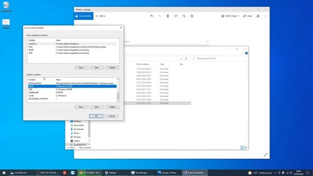This screenshot has width=313, height=176.
Task: Click the Recycle Bin desktop icon
Action: click(6, 6)
